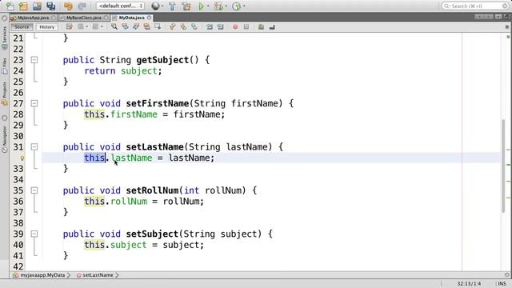Collapse the setFirstName method fold
The width and height of the screenshot is (512, 288).
(x=34, y=103)
